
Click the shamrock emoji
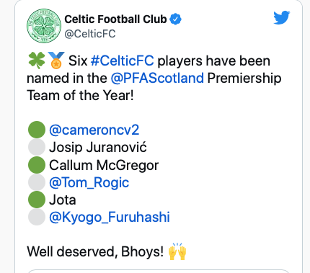click(x=37, y=61)
